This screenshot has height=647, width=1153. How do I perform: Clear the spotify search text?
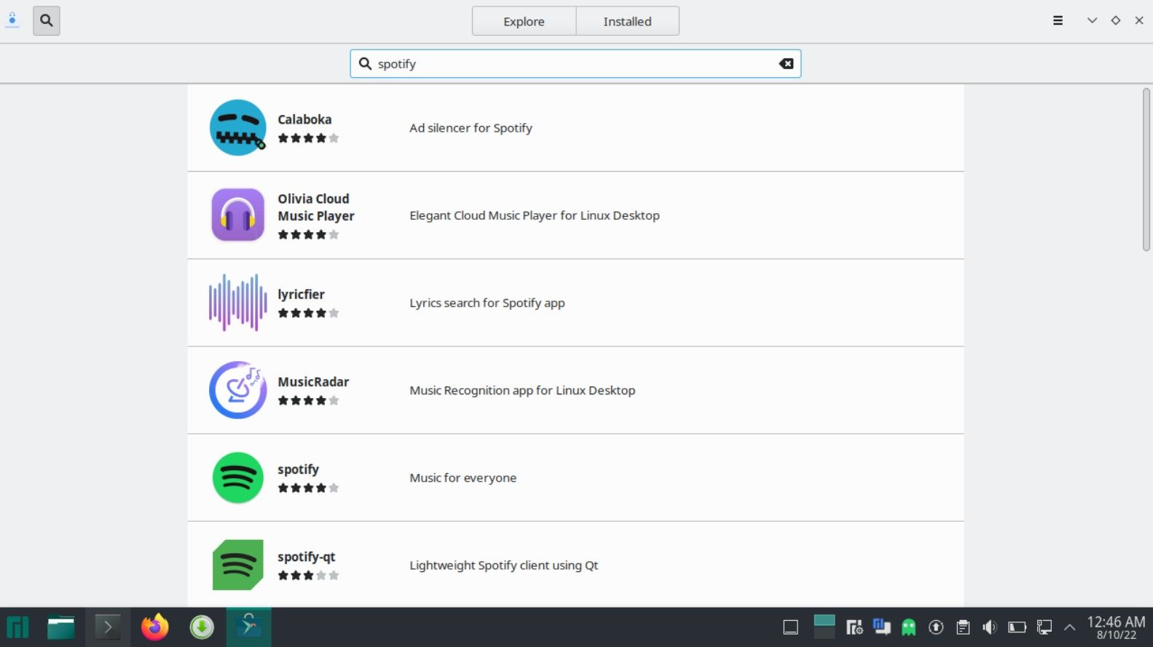click(786, 63)
